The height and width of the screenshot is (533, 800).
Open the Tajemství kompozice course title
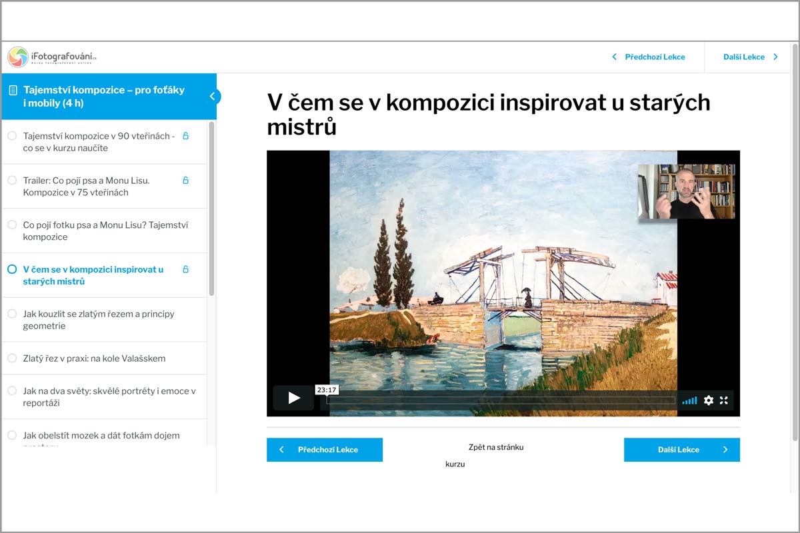pyautogui.click(x=104, y=97)
